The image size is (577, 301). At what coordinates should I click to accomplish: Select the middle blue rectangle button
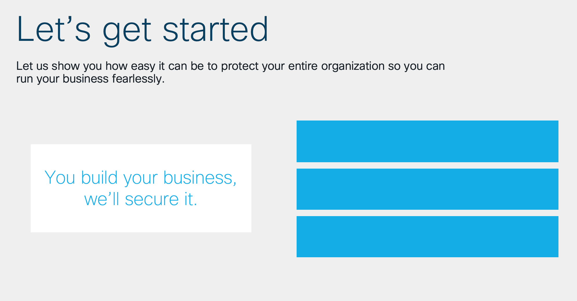(427, 189)
